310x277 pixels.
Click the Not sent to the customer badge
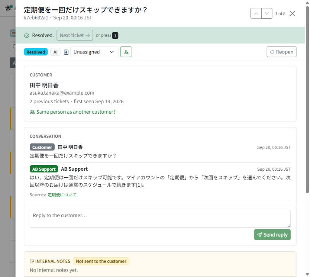(x=101, y=261)
